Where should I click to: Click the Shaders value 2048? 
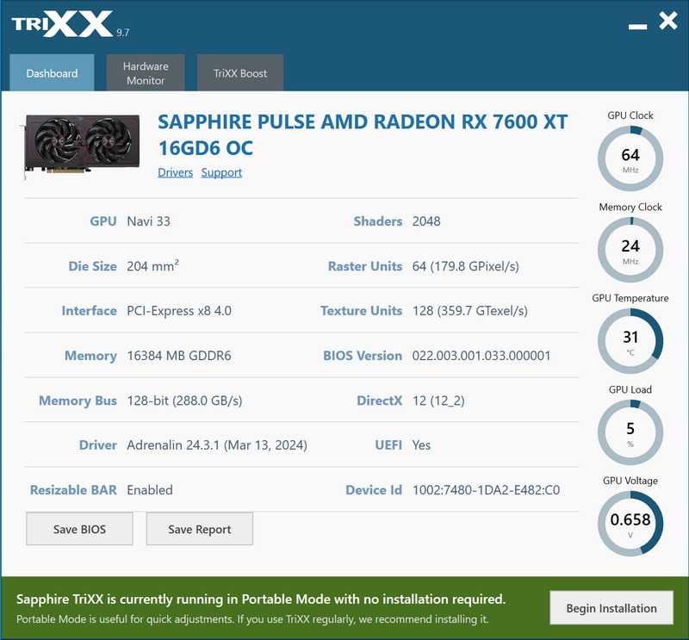tap(426, 221)
